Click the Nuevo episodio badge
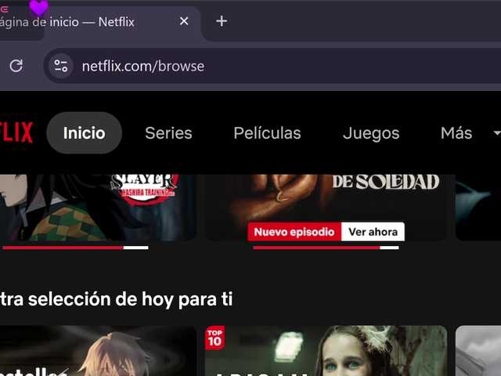501x376 pixels. click(x=294, y=232)
